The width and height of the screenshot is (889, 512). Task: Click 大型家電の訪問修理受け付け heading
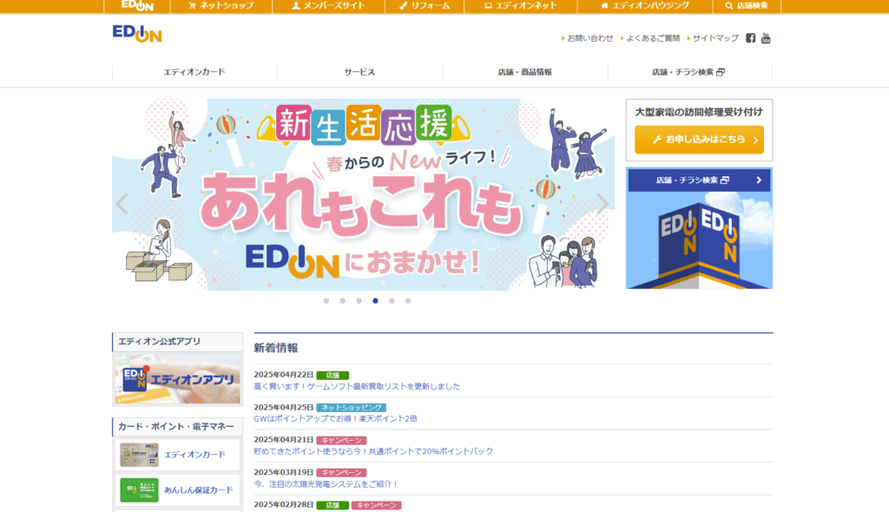tap(699, 112)
